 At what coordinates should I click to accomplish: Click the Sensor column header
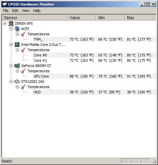coord(35,17)
